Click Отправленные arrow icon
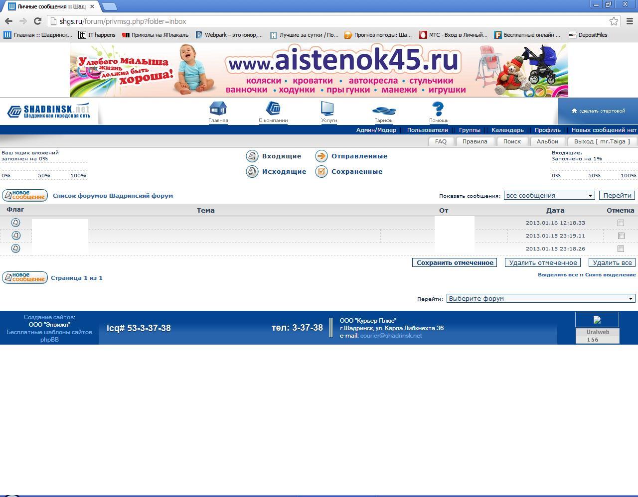The height and width of the screenshot is (497, 638). click(x=321, y=156)
